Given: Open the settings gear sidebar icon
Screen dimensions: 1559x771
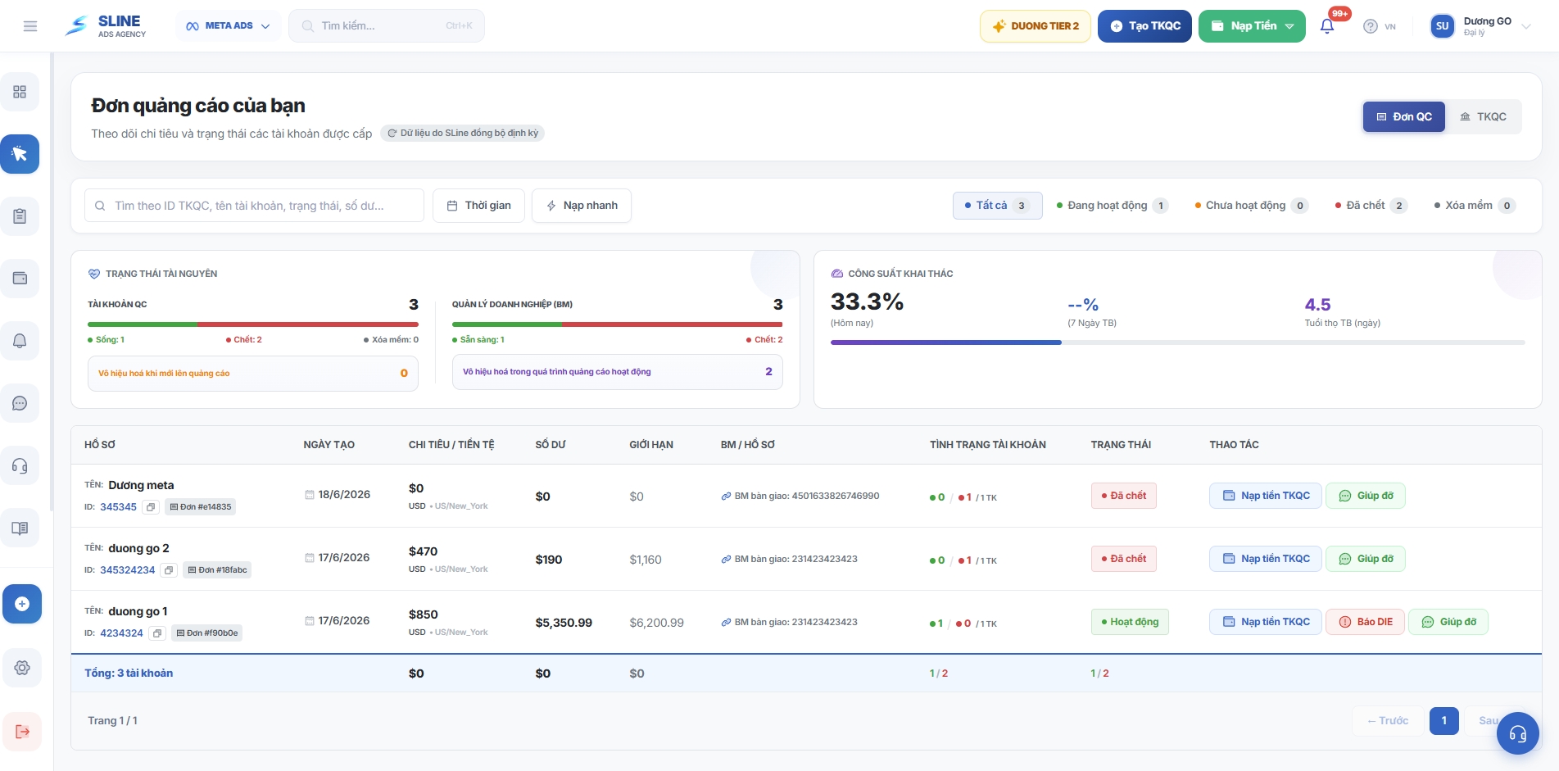Looking at the screenshot, I should 22,668.
